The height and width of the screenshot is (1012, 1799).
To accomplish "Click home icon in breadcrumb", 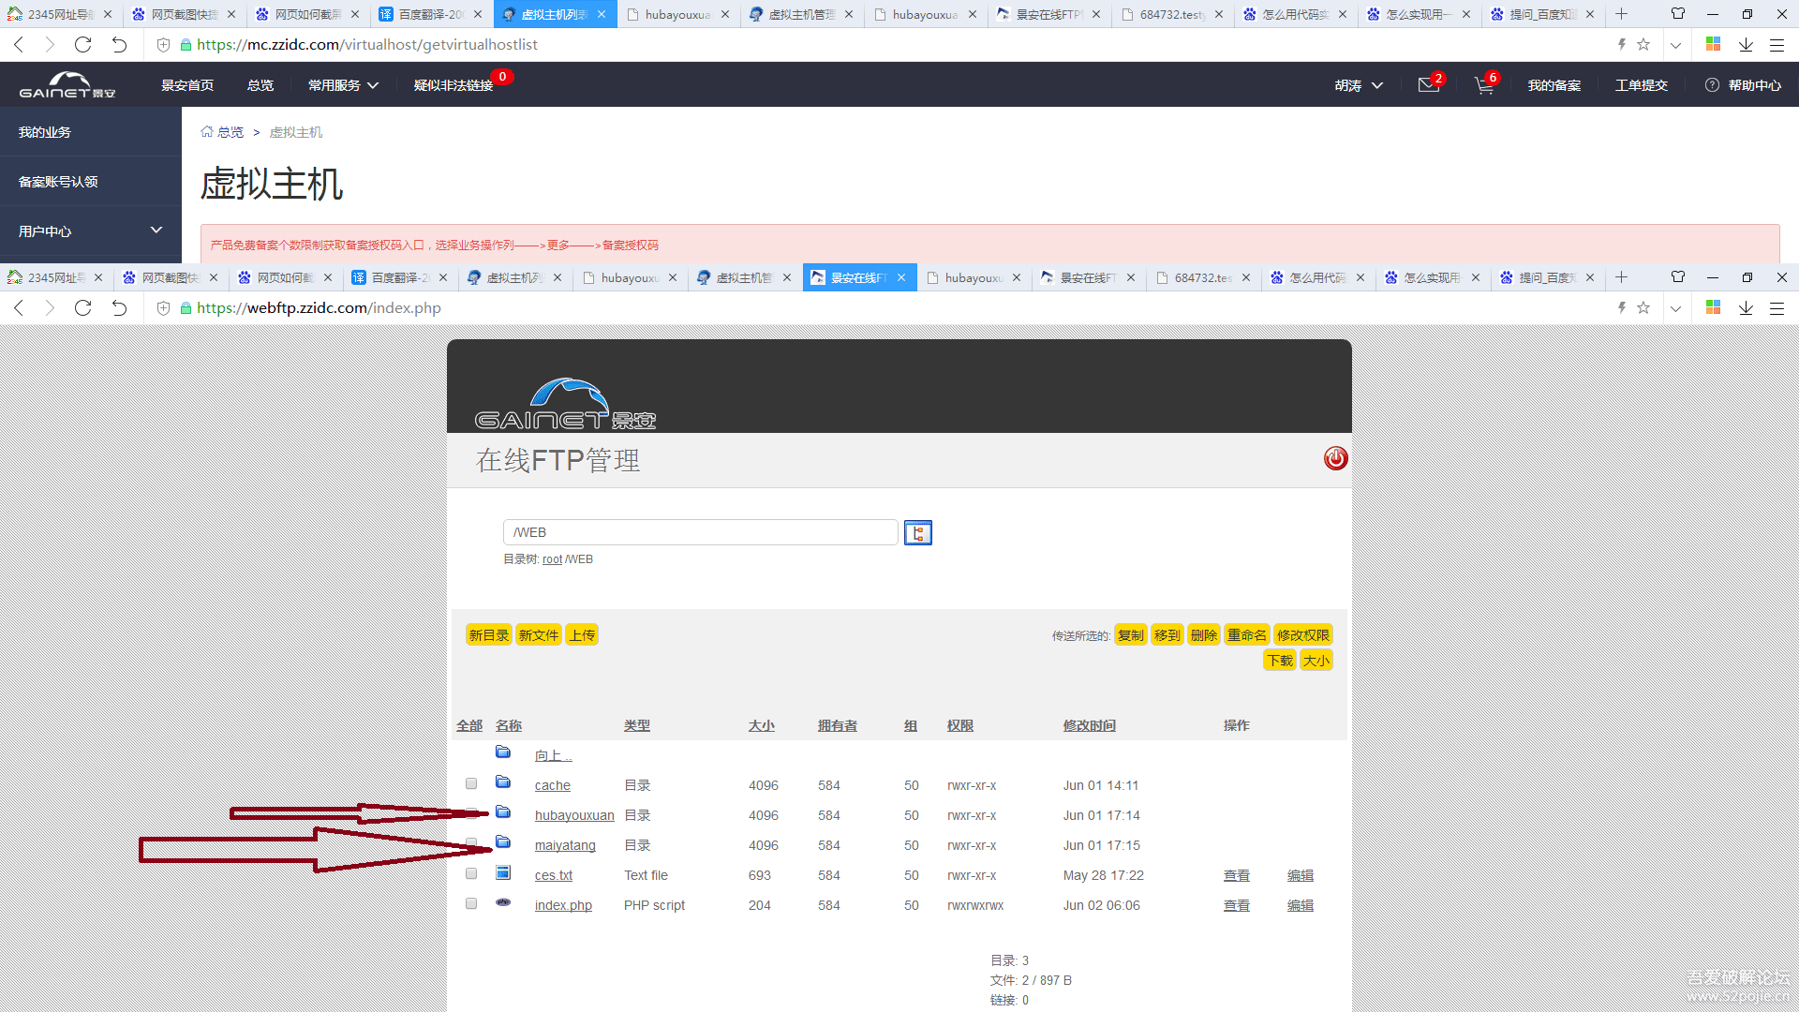I will [207, 132].
